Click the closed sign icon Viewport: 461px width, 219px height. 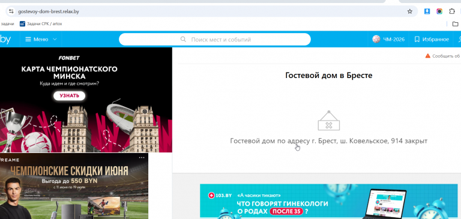coord(329,121)
